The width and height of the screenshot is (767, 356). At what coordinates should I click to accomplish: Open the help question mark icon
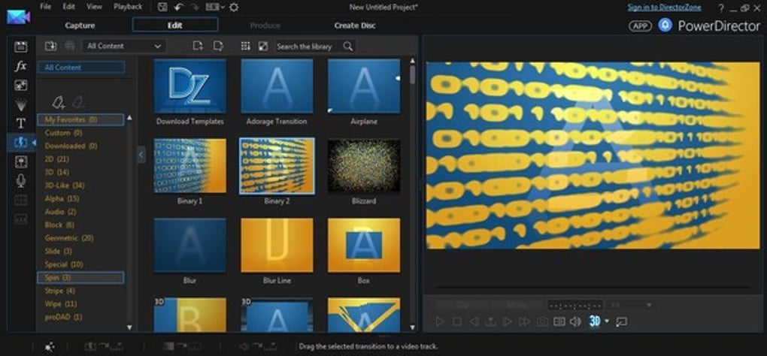click(721, 8)
